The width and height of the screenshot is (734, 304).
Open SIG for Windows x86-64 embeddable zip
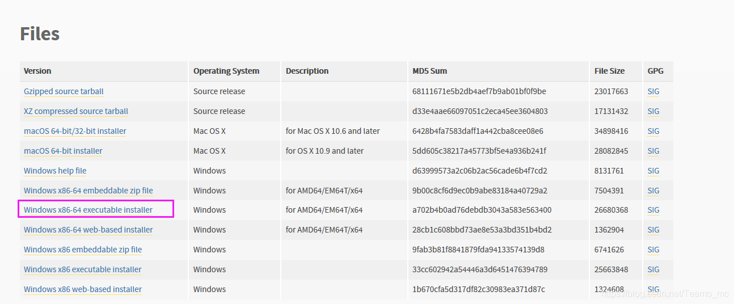tap(653, 191)
